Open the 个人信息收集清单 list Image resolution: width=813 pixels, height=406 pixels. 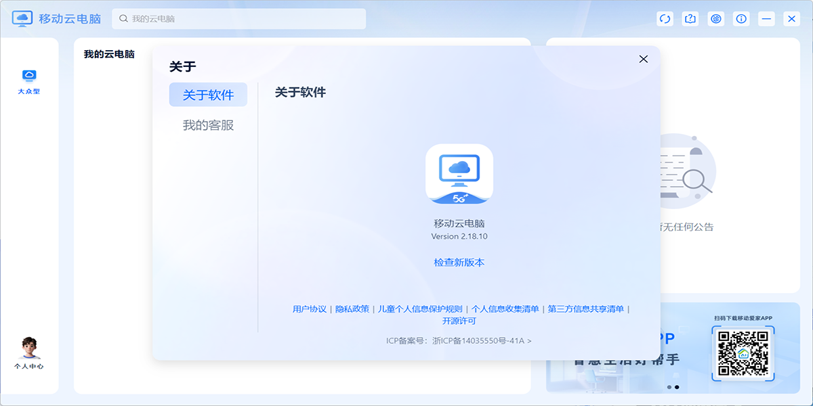click(505, 307)
